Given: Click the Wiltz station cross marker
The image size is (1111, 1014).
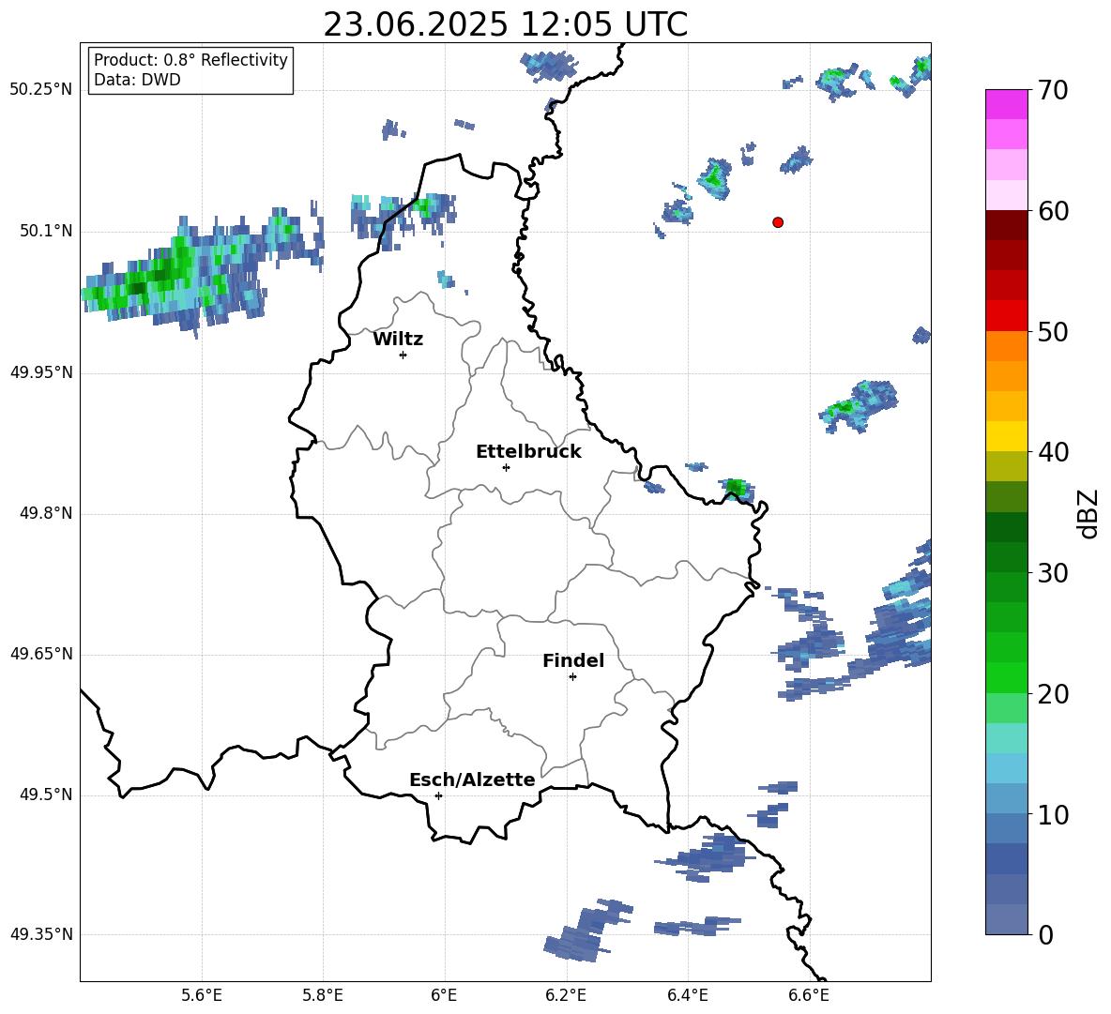Looking at the screenshot, I should click(x=403, y=355).
